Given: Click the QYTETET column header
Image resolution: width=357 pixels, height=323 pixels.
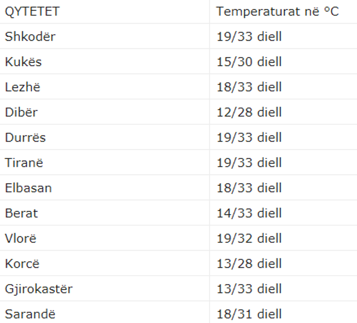Looking at the screenshot, I should coord(32,12).
